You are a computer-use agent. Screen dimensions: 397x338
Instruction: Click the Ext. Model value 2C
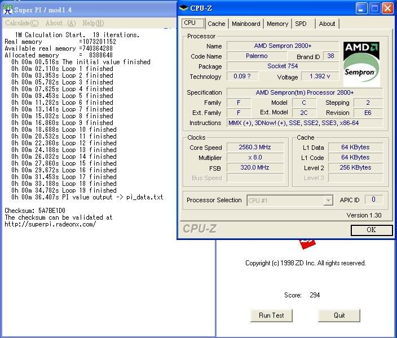pos(304,113)
